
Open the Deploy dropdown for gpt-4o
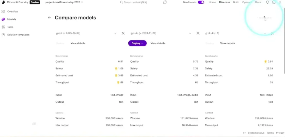coord(137,43)
